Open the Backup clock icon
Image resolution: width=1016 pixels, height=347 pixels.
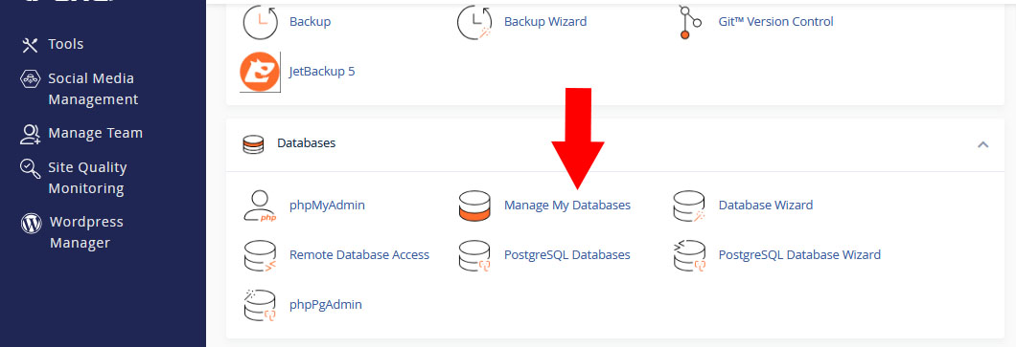[x=260, y=22]
